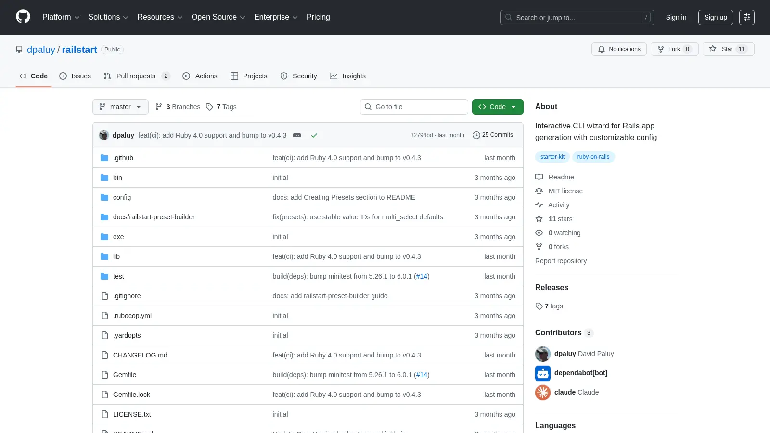Screen dimensions: 770x433
Task: Click dpaluy contributor avatar in Contributors
Action: [x=543, y=354]
